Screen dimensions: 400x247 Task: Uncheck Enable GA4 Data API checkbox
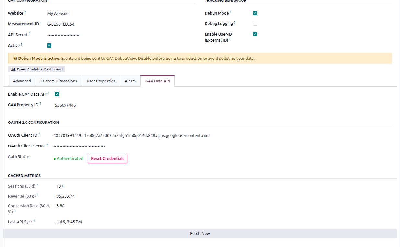[57, 94]
